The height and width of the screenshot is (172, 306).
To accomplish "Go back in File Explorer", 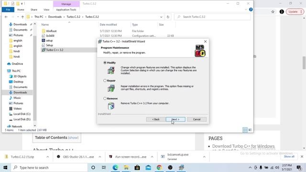I will [x=6, y=17].
